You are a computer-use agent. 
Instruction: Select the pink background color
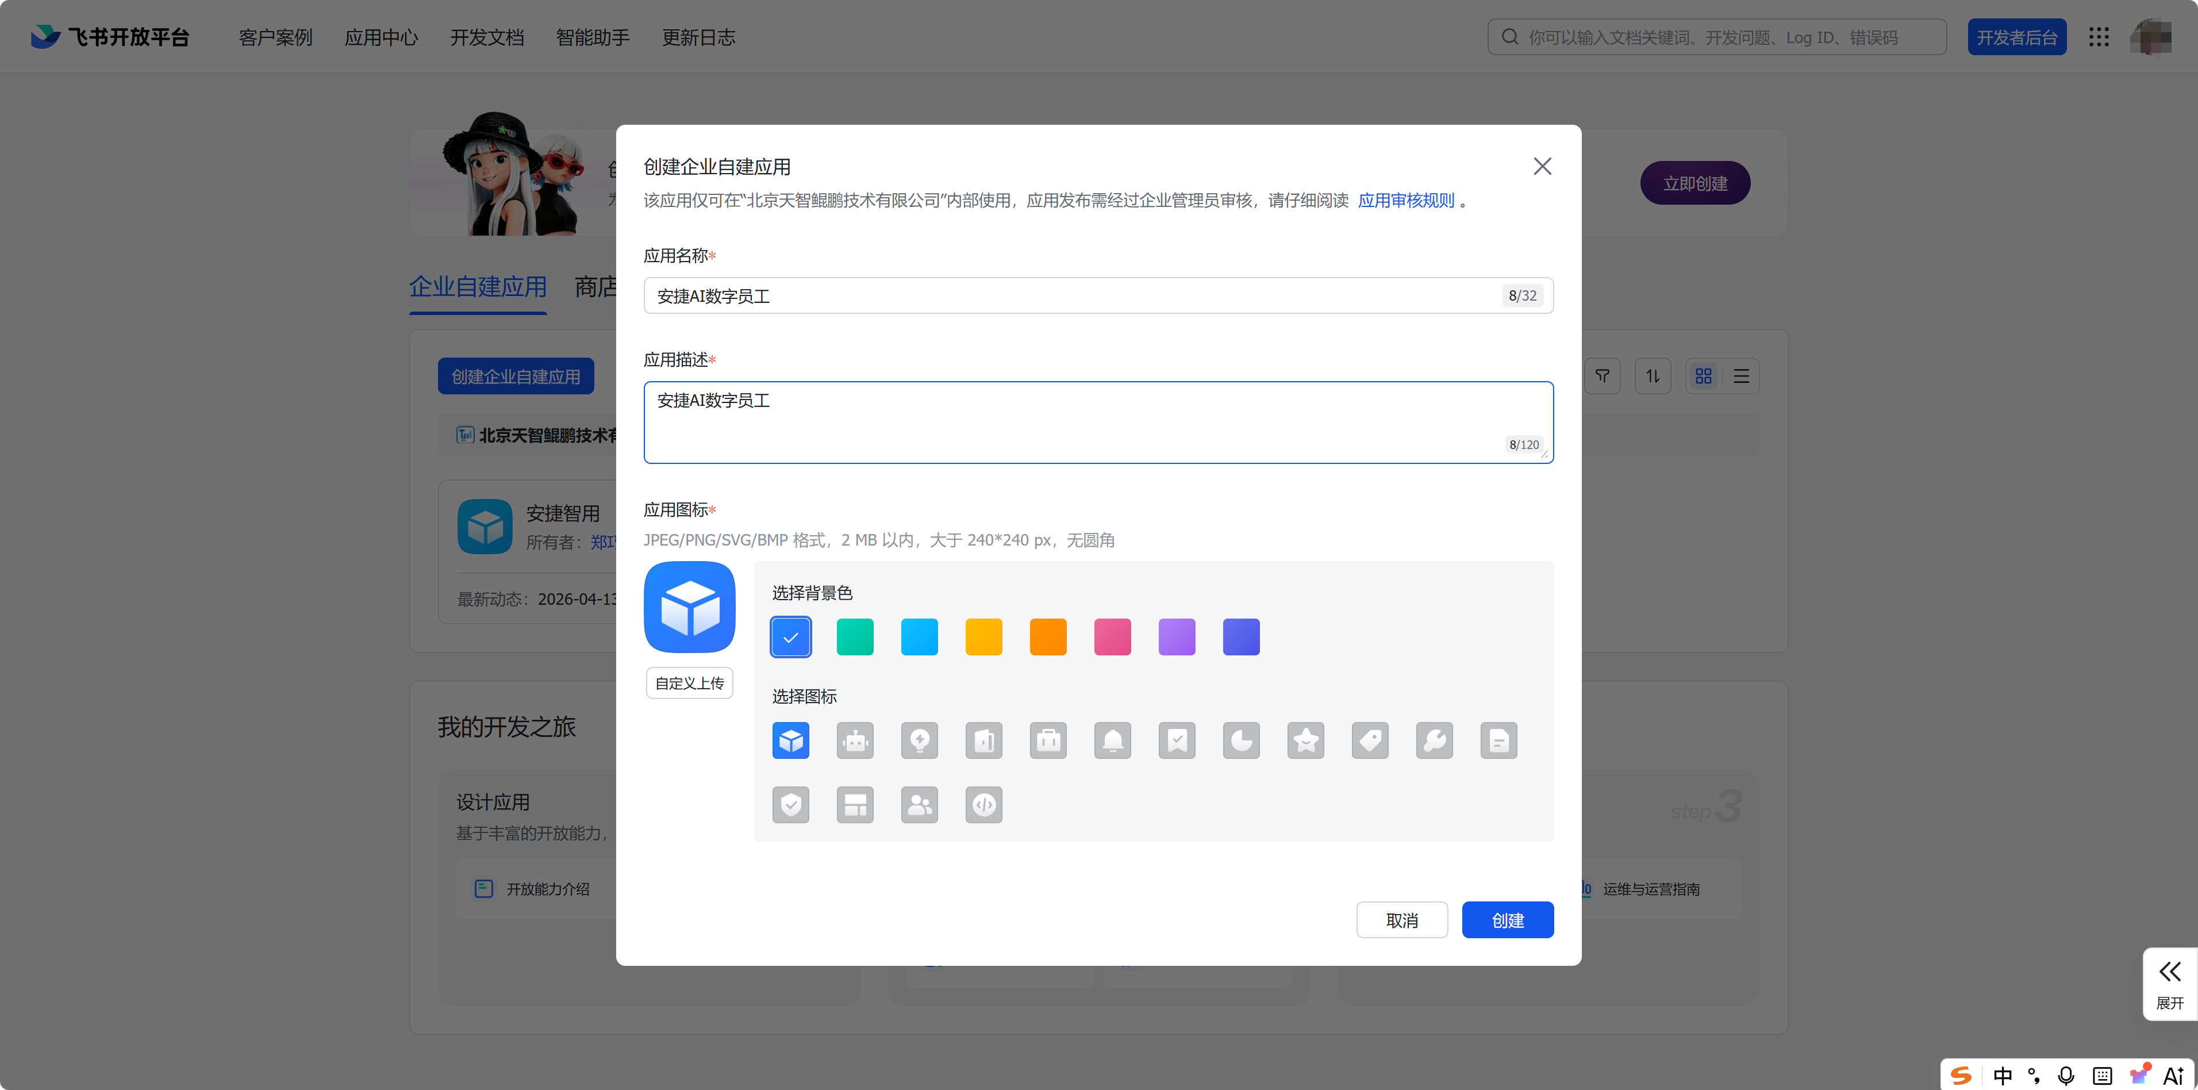pyautogui.click(x=1113, y=637)
